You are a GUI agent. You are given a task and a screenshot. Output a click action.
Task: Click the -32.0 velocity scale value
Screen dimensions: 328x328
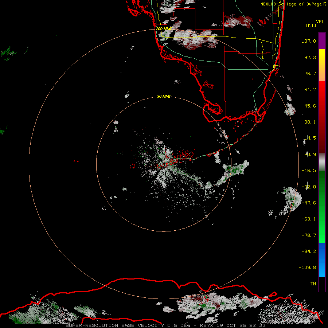[x=309, y=187]
